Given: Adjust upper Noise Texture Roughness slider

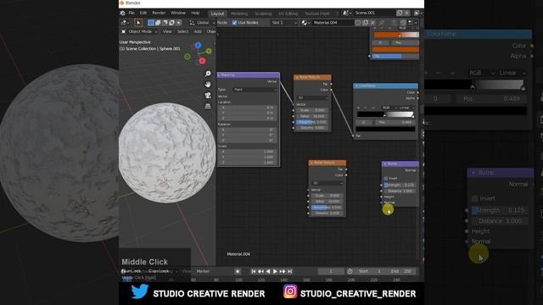Looking at the screenshot, I should (x=312, y=122).
